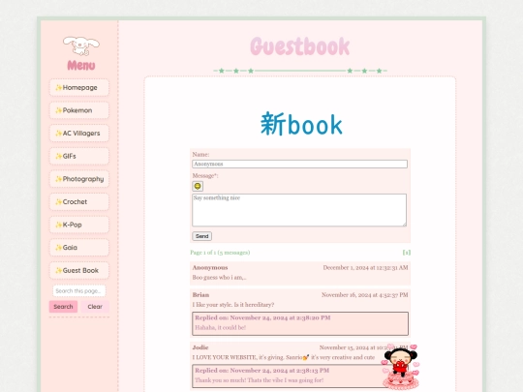Viewport: 523px width, 392px height.
Task: Click message 'I like your style. Is it hereditary?'
Action: click(233, 305)
